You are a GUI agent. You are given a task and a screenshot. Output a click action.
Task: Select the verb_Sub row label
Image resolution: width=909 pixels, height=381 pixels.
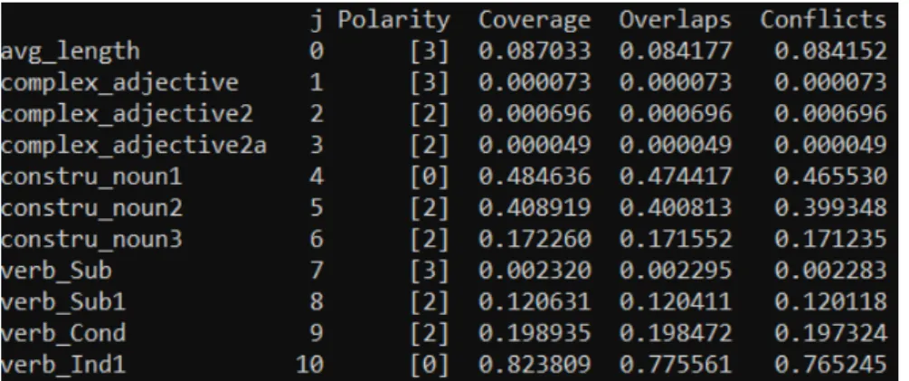click(56, 271)
